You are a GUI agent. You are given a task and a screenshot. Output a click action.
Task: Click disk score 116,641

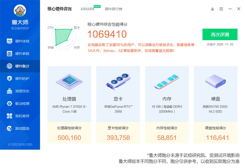pyautogui.click(x=217, y=138)
